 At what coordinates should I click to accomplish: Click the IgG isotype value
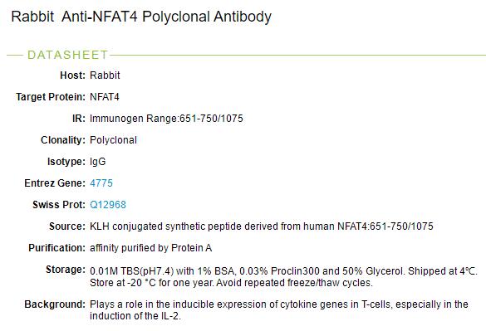click(98, 162)
